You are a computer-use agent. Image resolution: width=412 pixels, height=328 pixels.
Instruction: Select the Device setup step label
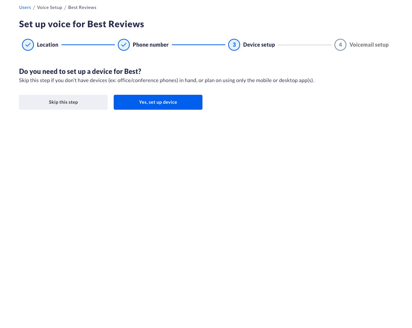pyautogui.click(x=259, y=44)
